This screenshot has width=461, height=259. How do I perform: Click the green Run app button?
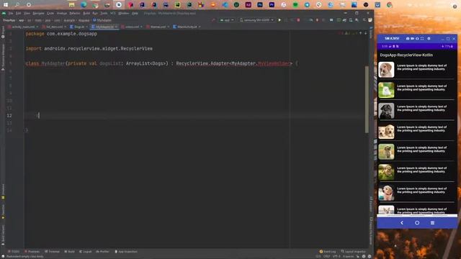[x=279, y=20]
